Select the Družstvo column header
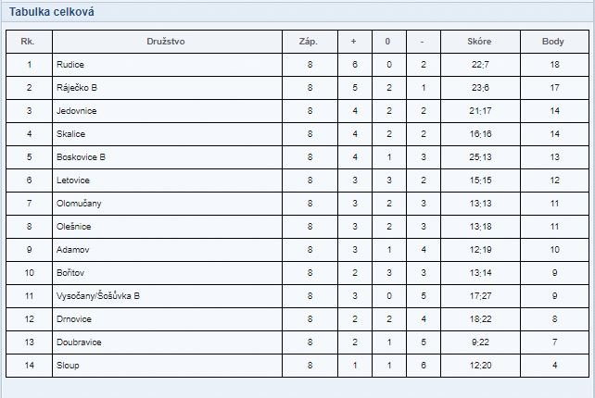The width and height of the screenshot is (595, 398). (166, 42)
